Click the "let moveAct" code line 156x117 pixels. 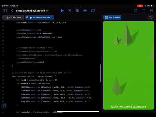[34, 84]
